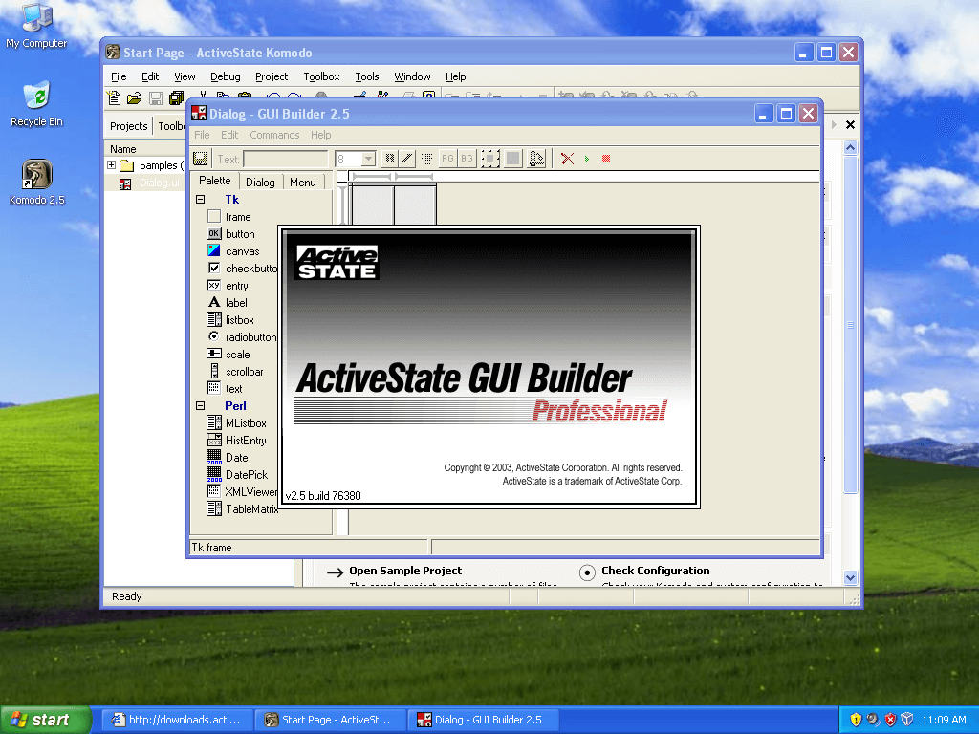Click the Komodo 2.5 desktop icon
Viewport: 979px width, 734px height.
pos(37,183)
